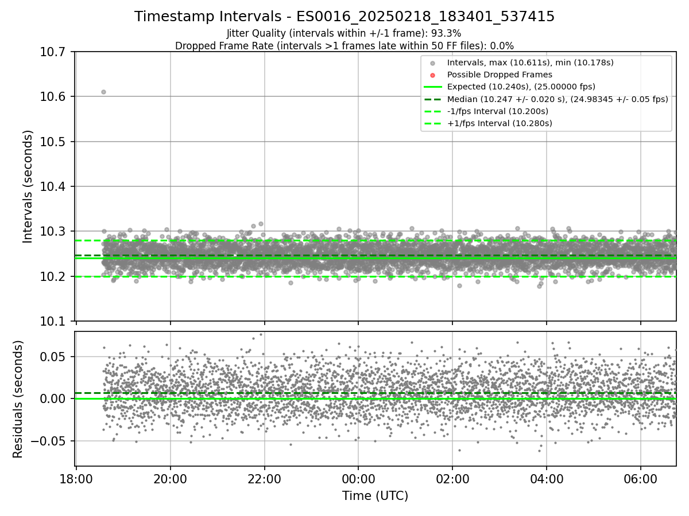Click the plot title 'Timestamp Intervals - ES0016_20250218_183401_537415'
Image resolution: width=689 pixels, height=516 pixels.
tap(344, 17)
